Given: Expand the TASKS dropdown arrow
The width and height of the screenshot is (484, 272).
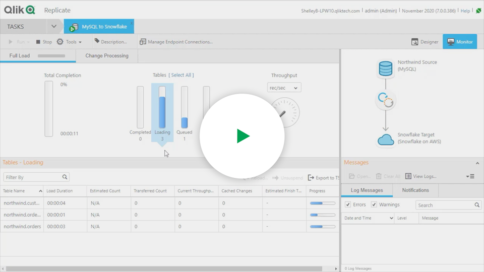Looking at the screenshot, I should [x=54, y=26].
